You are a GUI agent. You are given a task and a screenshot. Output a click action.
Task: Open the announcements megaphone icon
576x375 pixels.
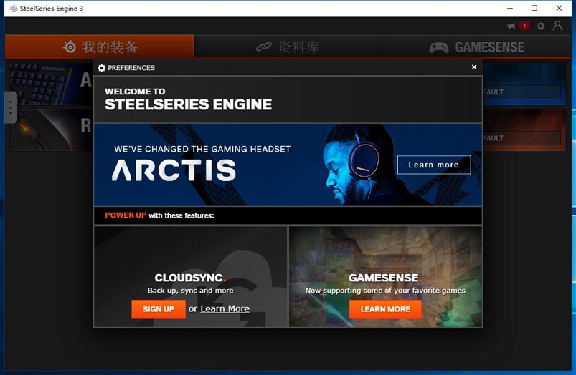coord(511,26)
